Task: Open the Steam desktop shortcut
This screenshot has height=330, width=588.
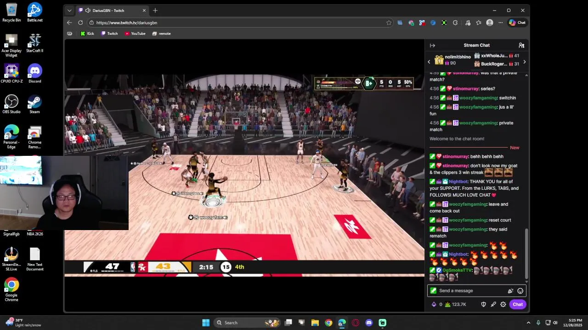Action: pos(34,104)
